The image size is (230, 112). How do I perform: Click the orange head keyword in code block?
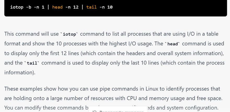[57, 7]
